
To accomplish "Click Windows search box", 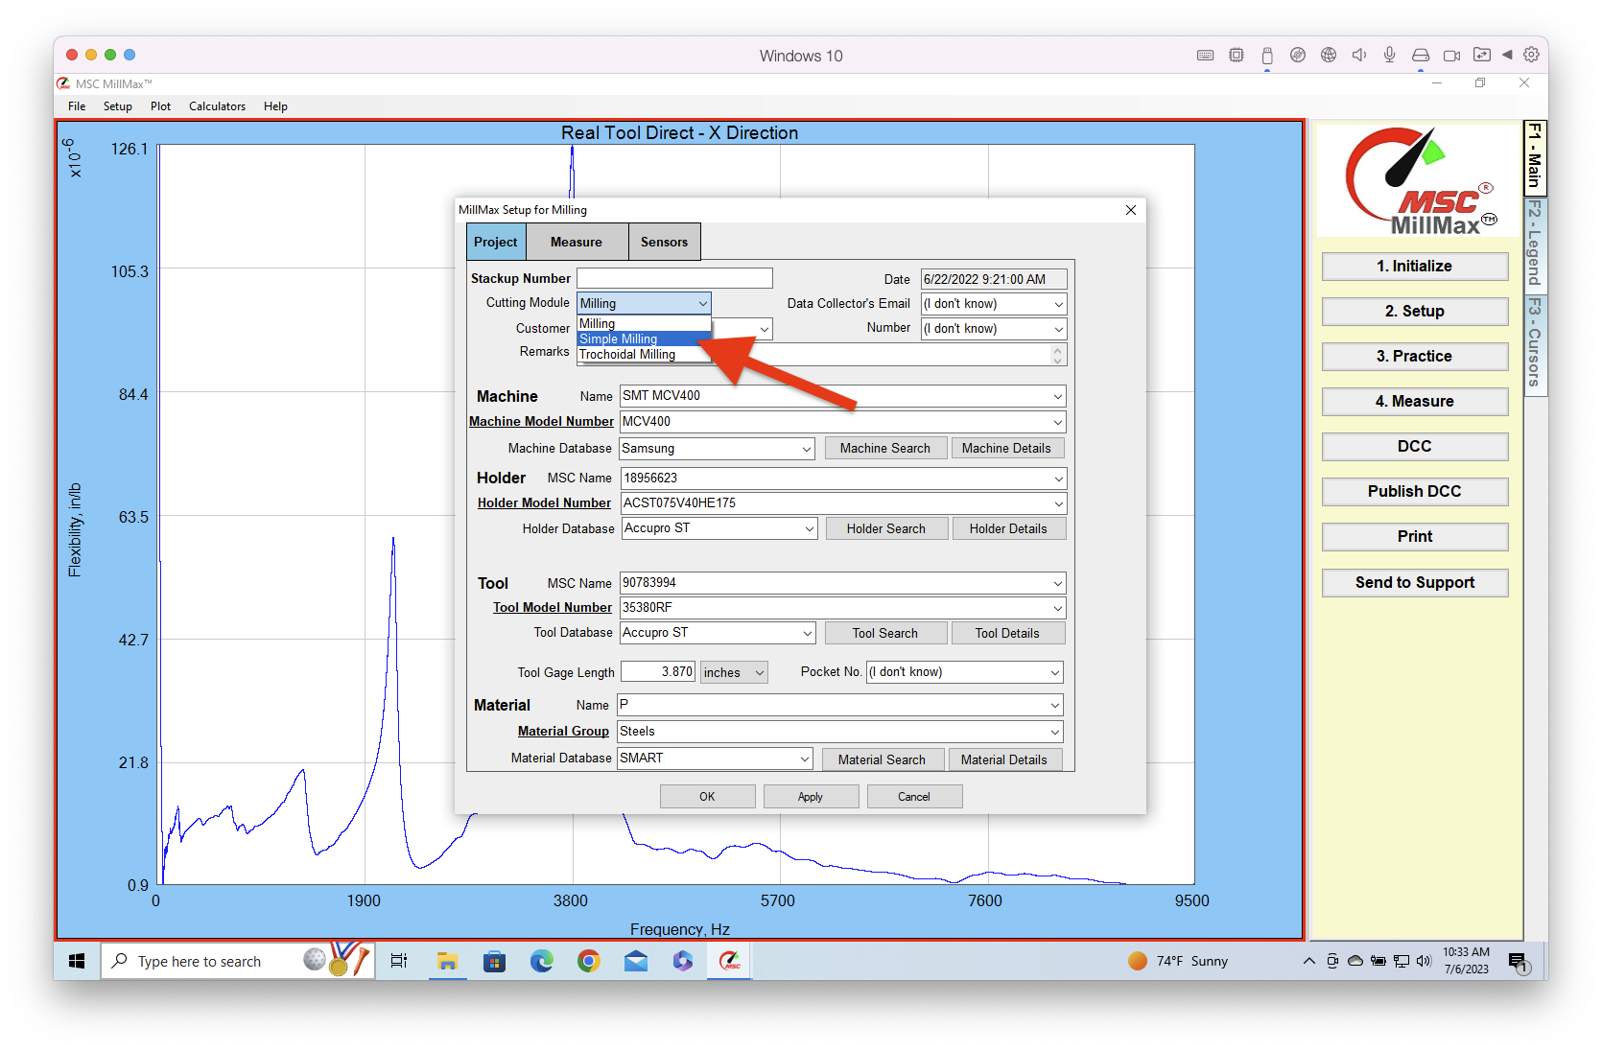I will [x=237, y=961].
